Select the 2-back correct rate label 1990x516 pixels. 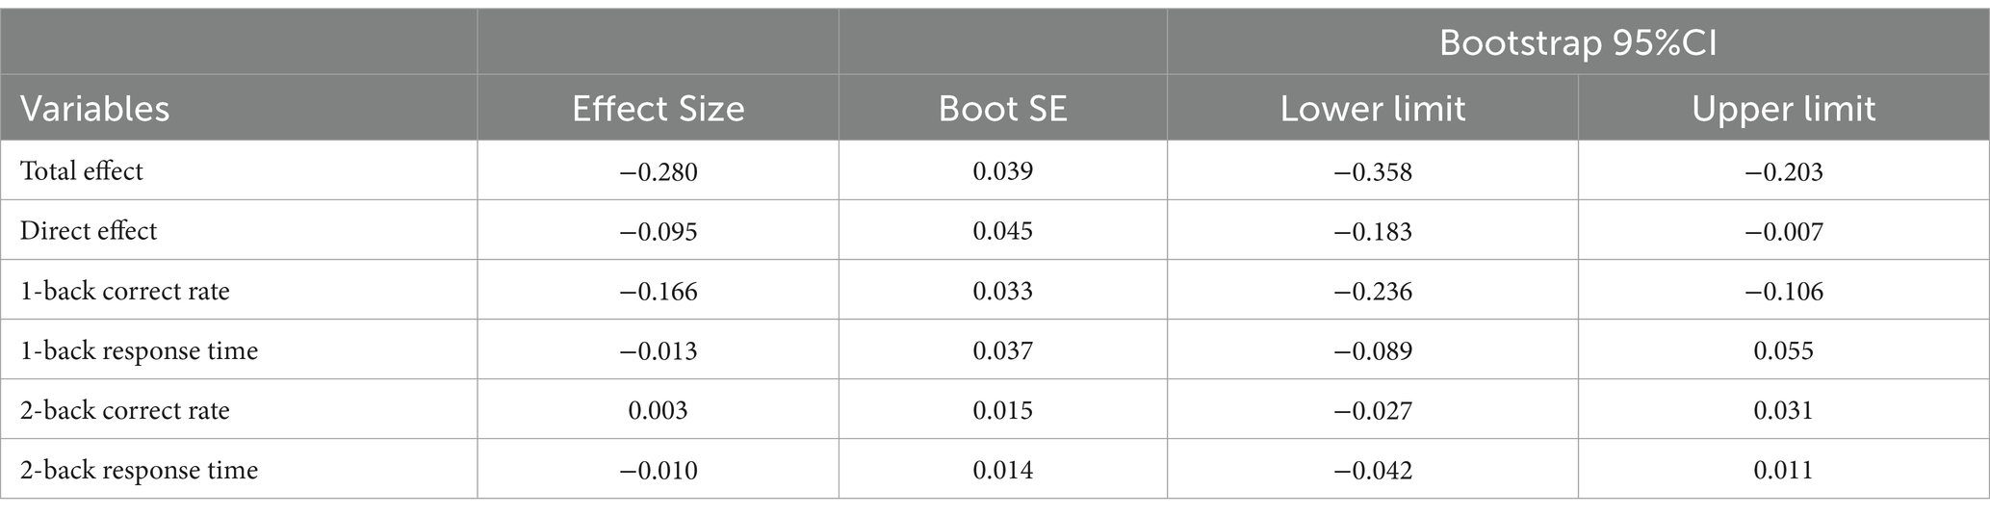(x=125, y=410)
